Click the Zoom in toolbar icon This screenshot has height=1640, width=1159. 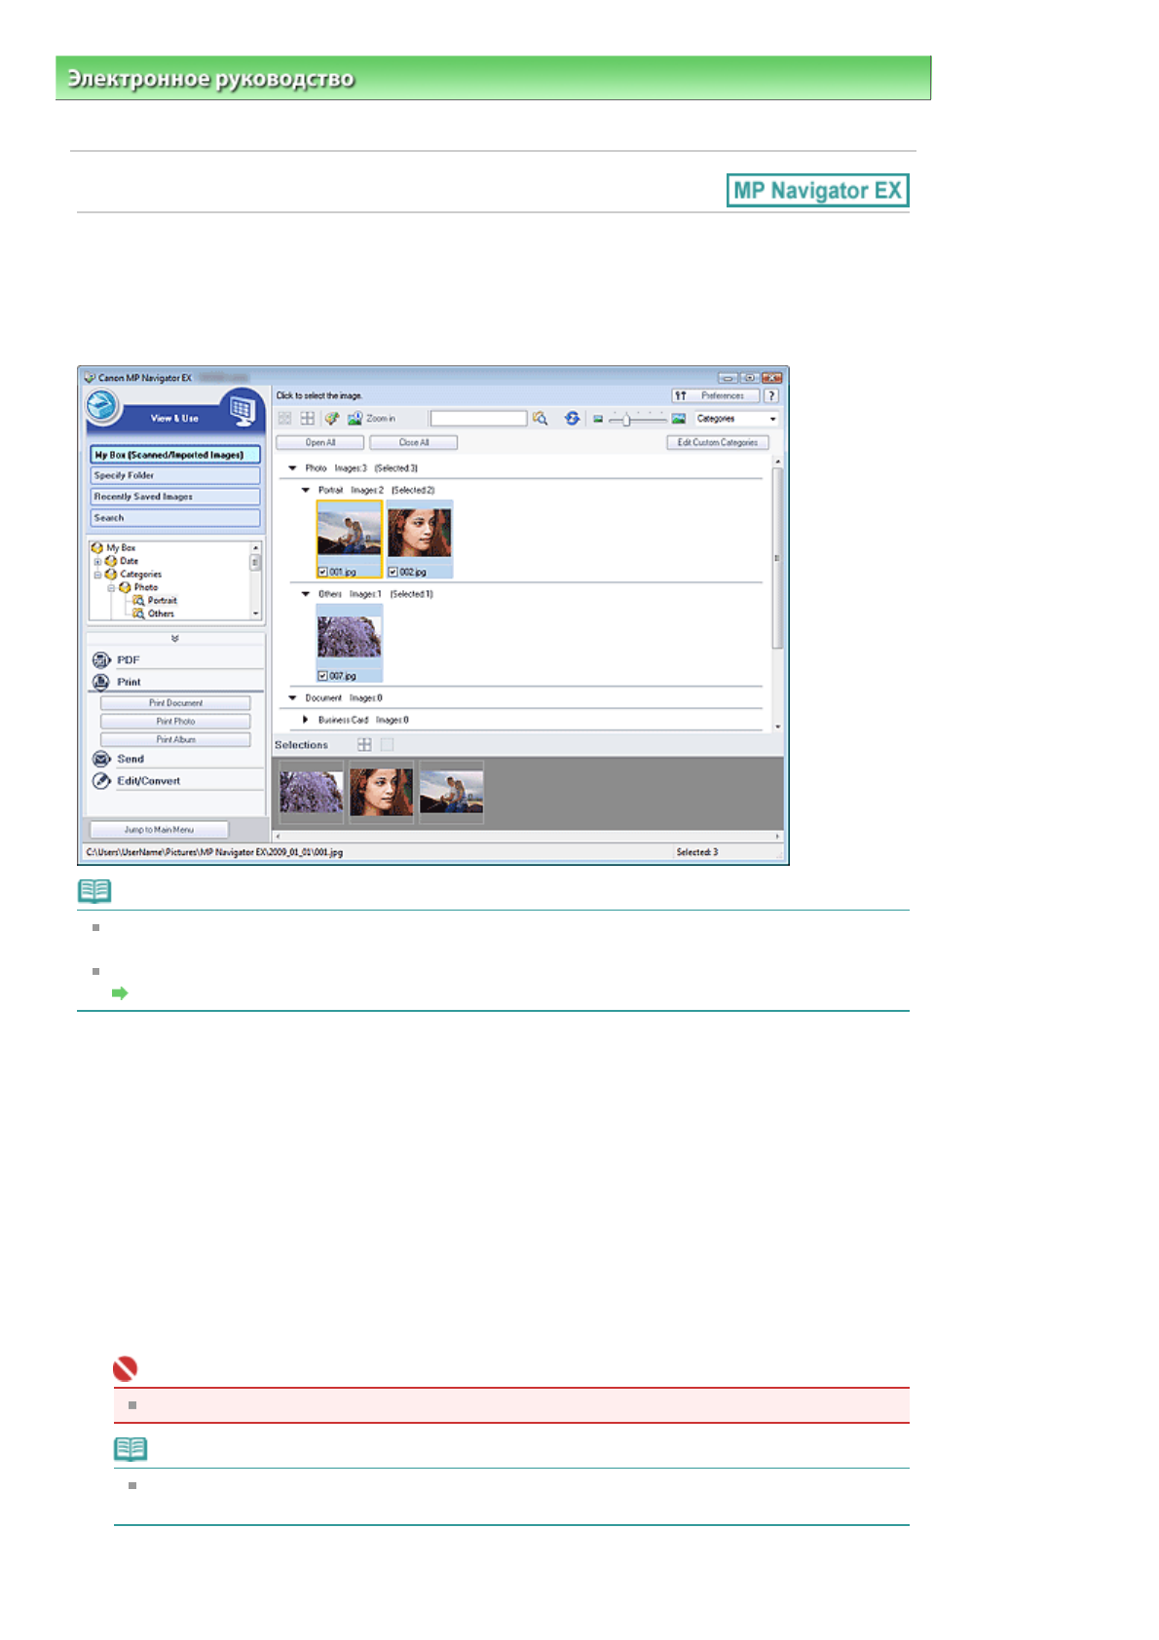pyautogui.click(x=355, y=419)
